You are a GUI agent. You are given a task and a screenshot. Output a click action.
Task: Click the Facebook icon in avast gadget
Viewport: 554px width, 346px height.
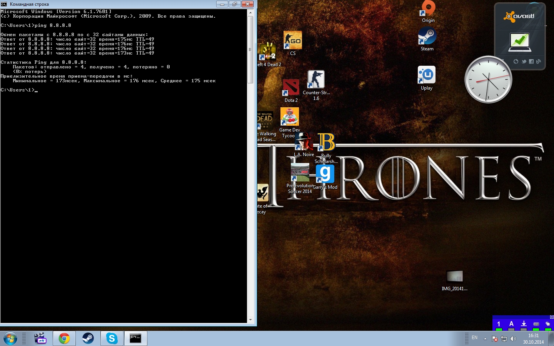(531, 62)
